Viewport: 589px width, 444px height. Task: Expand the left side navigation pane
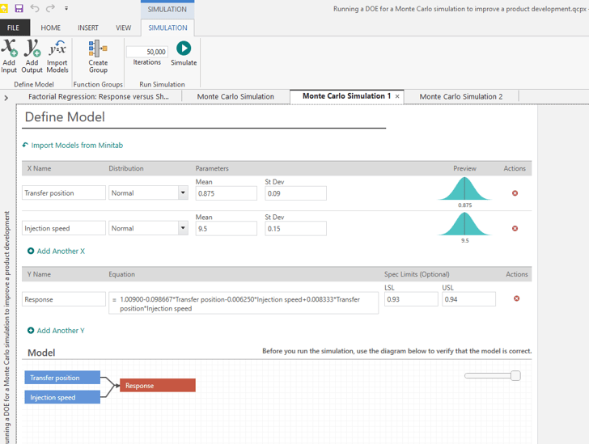click(6, 98)
